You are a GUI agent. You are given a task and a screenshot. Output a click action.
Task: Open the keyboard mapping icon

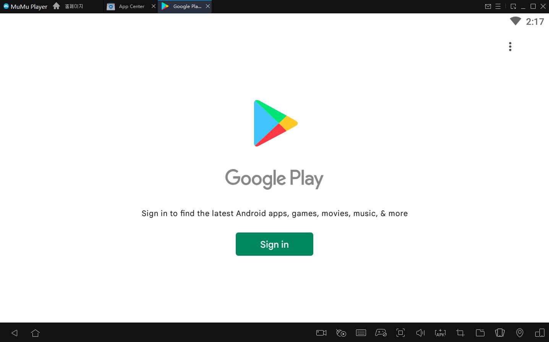pyautogui.click(x=361, y=333)
